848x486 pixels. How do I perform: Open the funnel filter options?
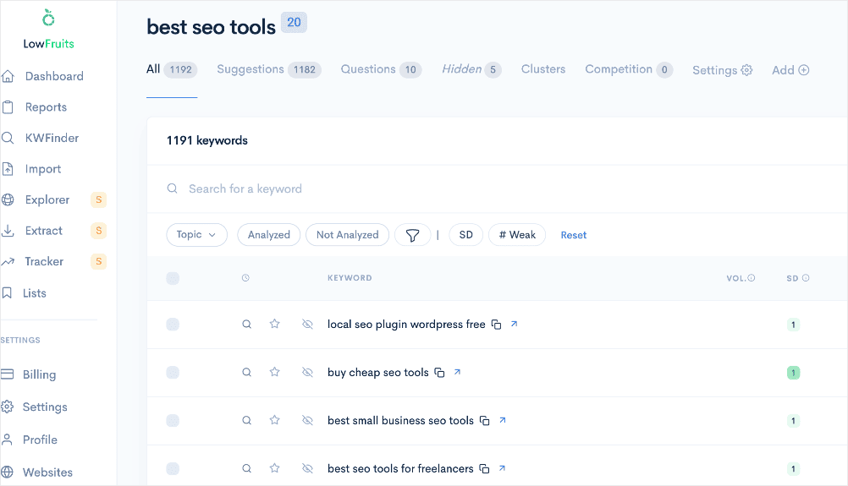tap(412, 235)
